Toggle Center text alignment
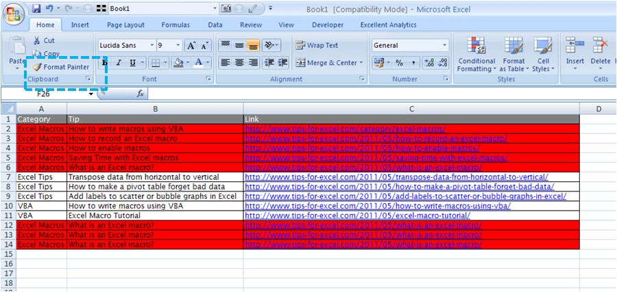 (x=239, y=62)
